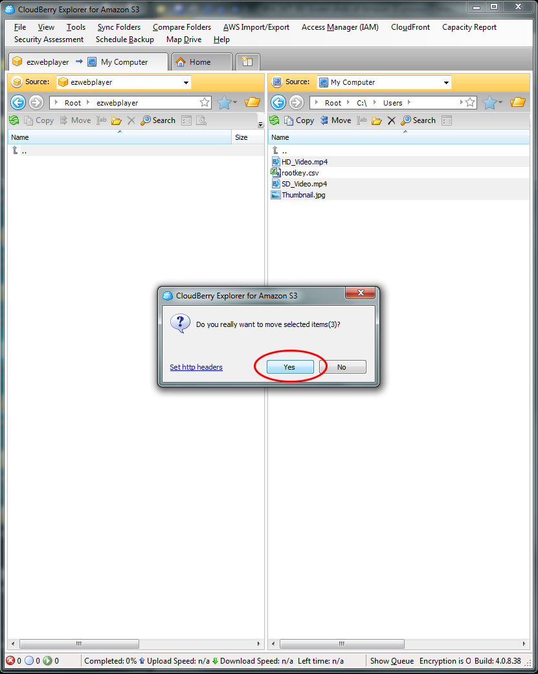The image size is (538, 674).
Task: Select HD_Video.mp4 in the file list
Action: tap(305, 162)
